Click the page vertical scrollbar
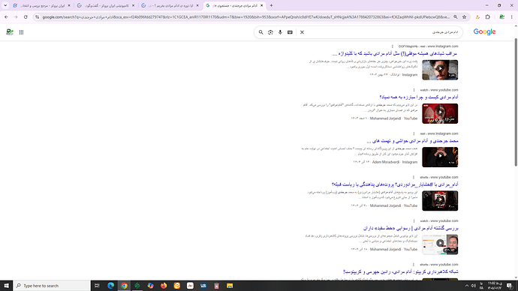The height and width of the screenshot is (291, 518). click(516, 102)
